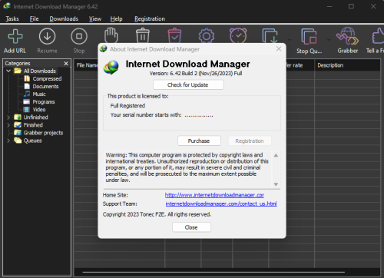Click the horizontal scrollbar below download list
Viewport: 384px width, 278px height.
[x=214, y=272]
